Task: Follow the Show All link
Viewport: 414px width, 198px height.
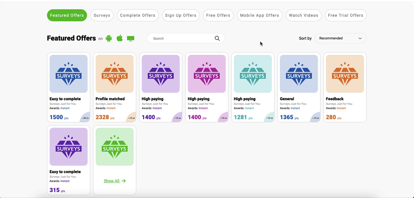Action: pyautogui.click(x=115, y=181)
